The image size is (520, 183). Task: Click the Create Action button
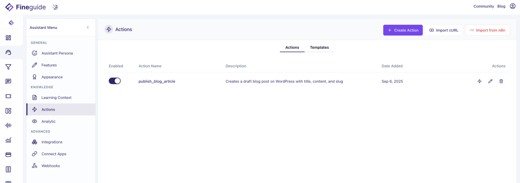[403, 30]
